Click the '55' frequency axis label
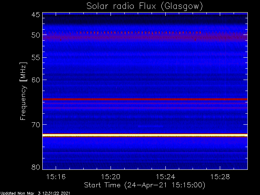Image resolution: width=260 pixels, height=195 pixels. click(36, 58)
